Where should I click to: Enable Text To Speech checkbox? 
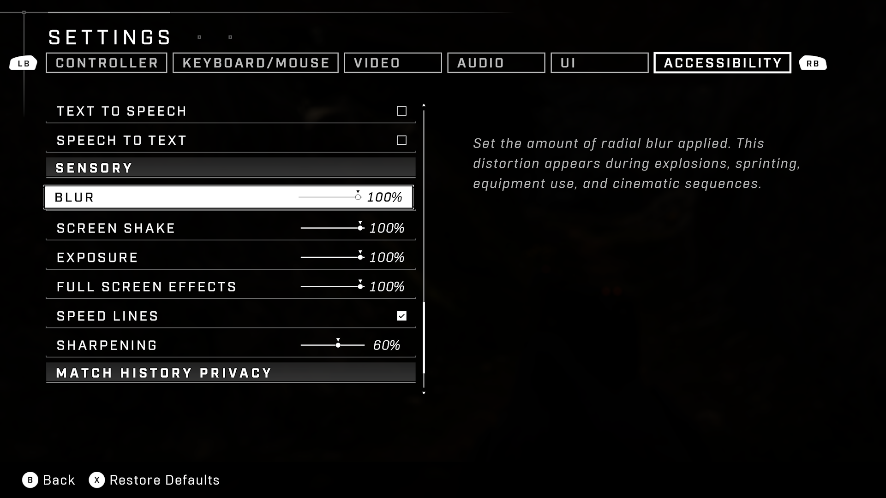(401, 111)
